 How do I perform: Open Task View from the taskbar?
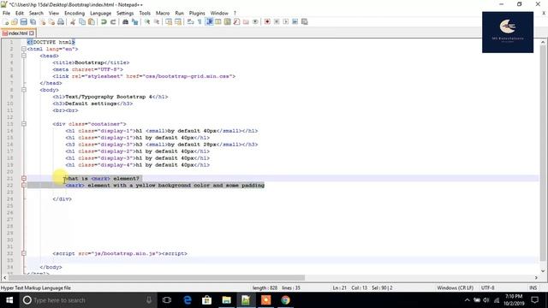[167, 300]
